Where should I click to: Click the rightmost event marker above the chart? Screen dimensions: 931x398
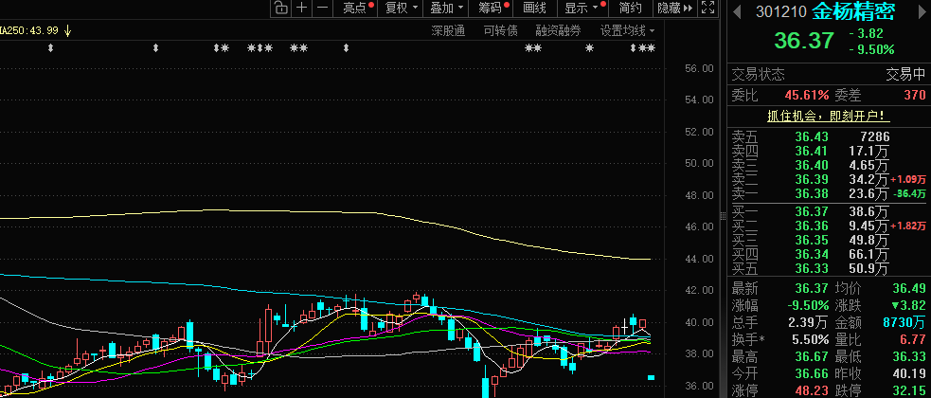coord(652,48)
